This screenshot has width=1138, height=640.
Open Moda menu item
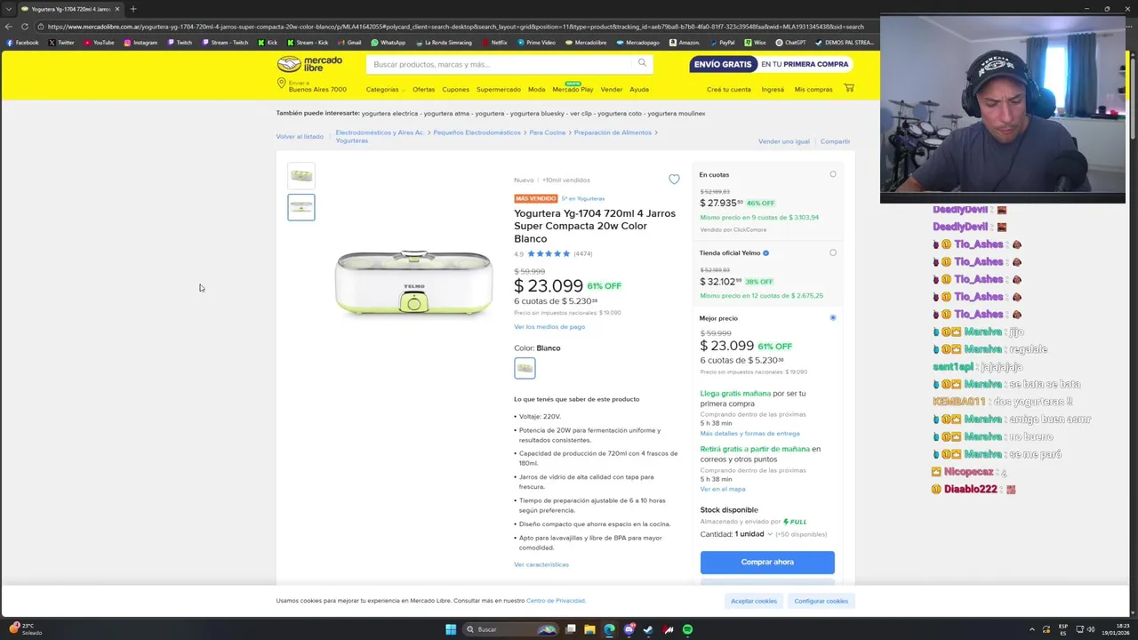[x=536, y=89]
